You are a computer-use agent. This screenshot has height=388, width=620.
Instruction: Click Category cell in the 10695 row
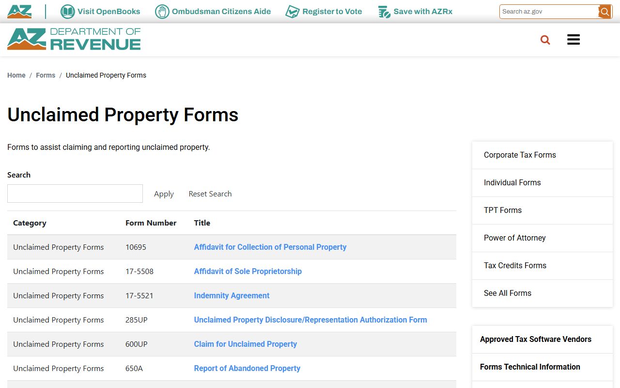tap(59, 247)
